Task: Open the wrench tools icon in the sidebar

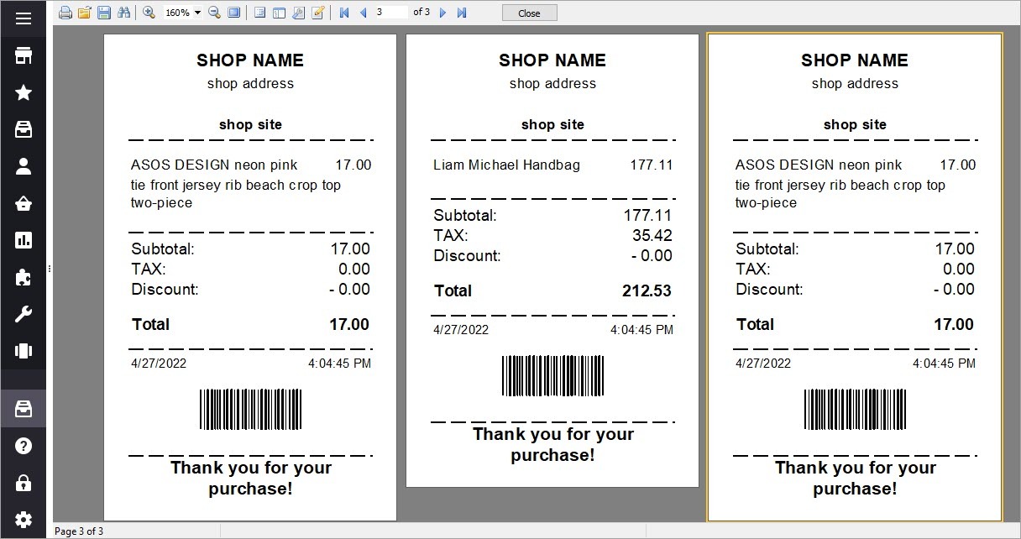Action: click(x=24, y=315)
